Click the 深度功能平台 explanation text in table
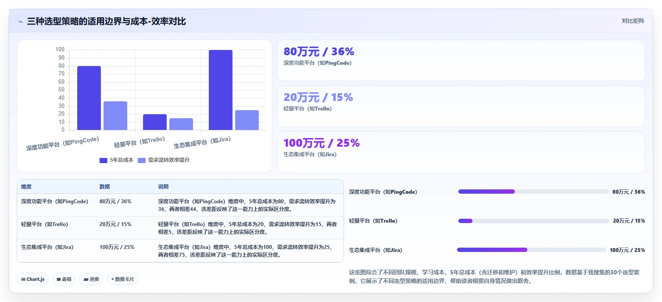The image size is (662, 302). click(x=247, y=205)
